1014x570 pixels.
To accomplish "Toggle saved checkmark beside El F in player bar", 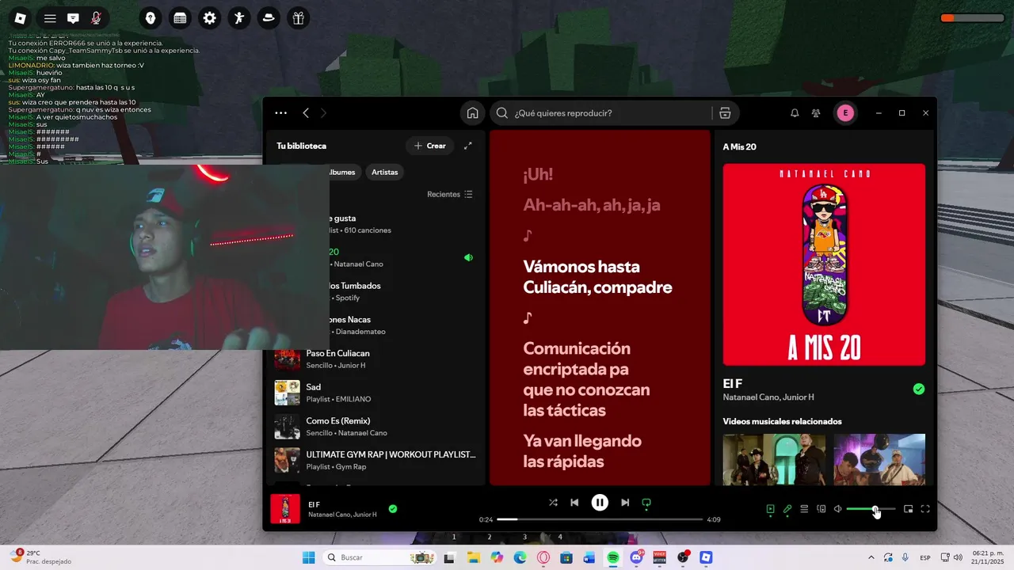I will tap(393, 509).
